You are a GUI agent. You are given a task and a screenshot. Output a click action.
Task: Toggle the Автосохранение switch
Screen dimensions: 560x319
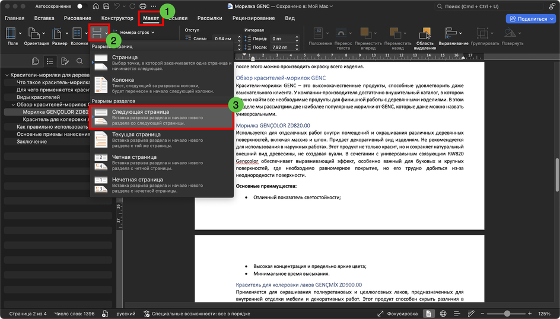[81, 6]
